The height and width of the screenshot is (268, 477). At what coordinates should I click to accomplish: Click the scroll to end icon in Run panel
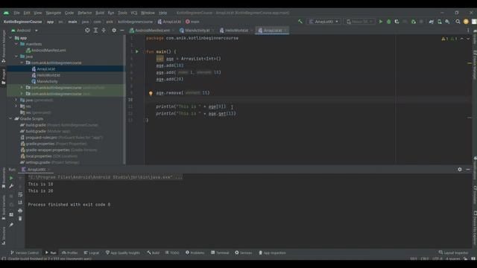pyautogui.click(x=20, y=202)
